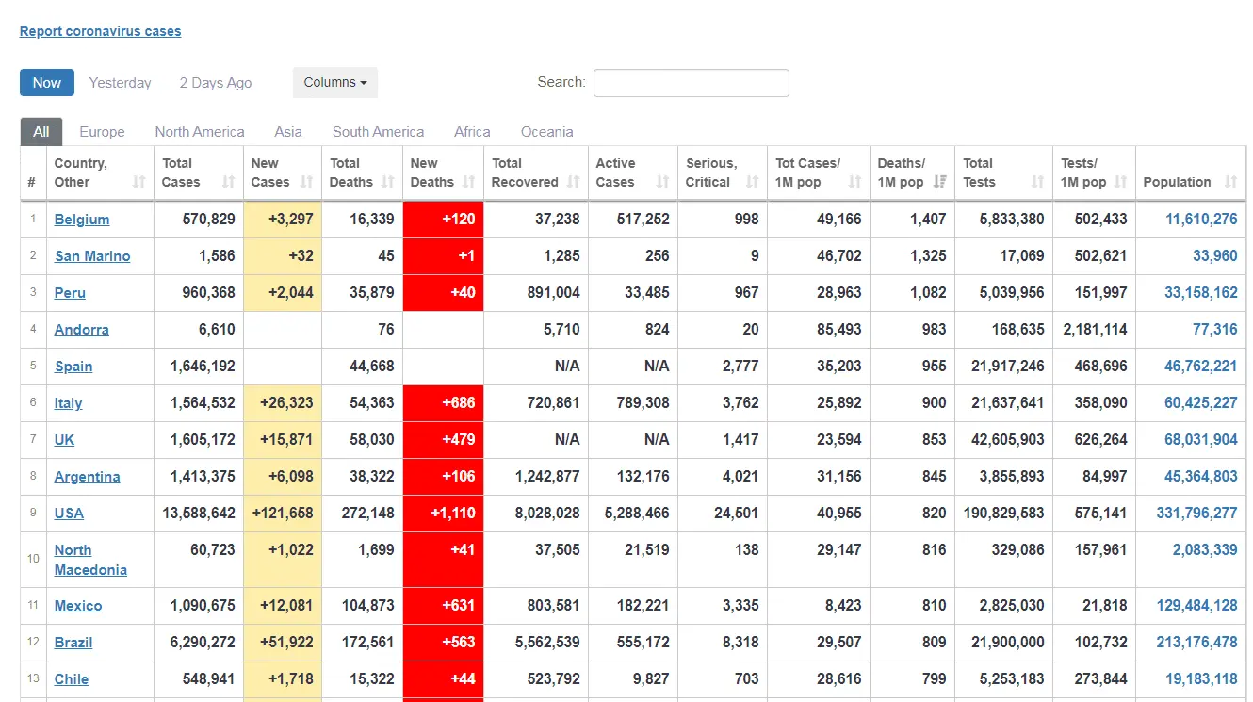Click Serious, Critical sort icon
The image size is (1253, 702).
[752, 182]
